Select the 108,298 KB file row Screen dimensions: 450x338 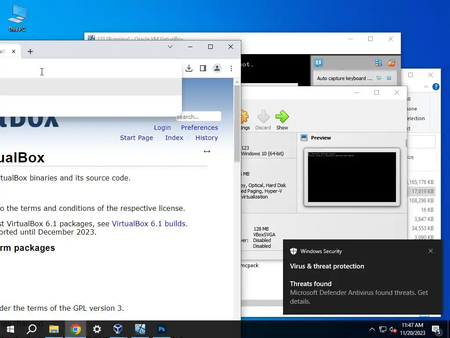coord(421,200)
